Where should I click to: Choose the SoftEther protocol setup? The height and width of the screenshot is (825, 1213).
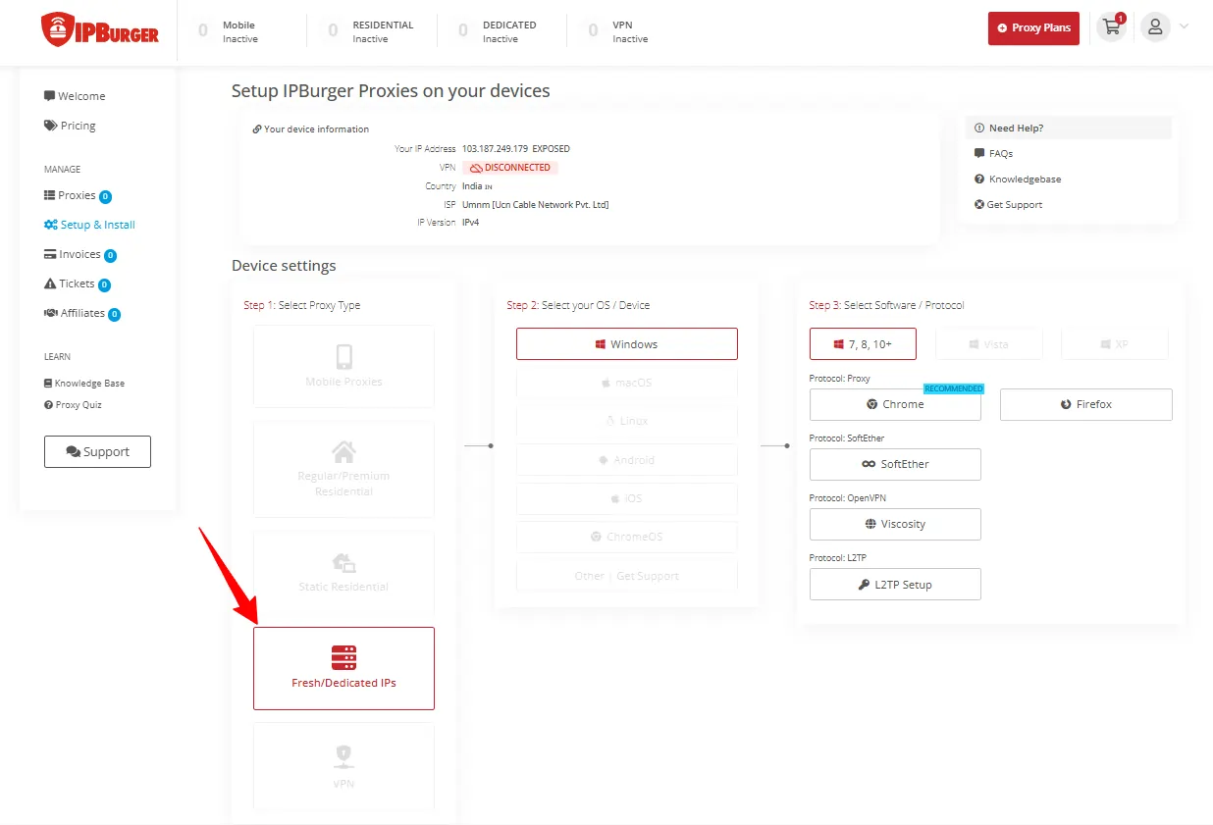[x=895, y=464]
